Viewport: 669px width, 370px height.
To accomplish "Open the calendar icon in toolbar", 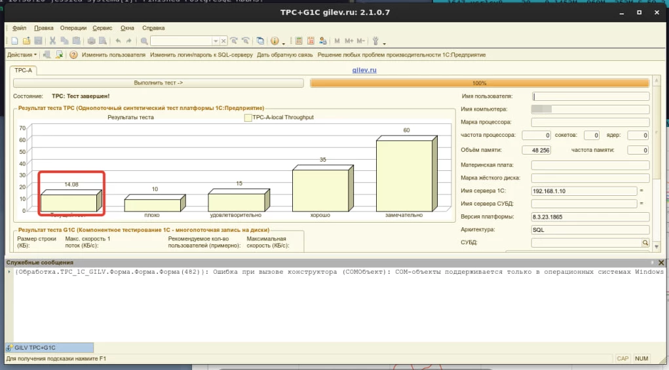I will click(310, 41).
